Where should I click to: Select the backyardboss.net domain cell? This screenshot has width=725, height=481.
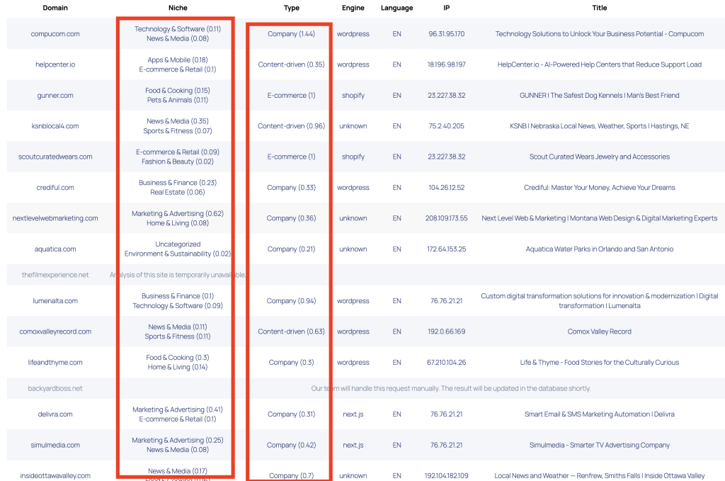(x=55, y=388)
